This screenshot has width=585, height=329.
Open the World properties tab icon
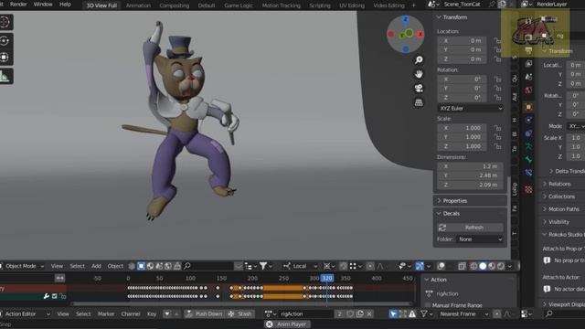tap(528, 90)
